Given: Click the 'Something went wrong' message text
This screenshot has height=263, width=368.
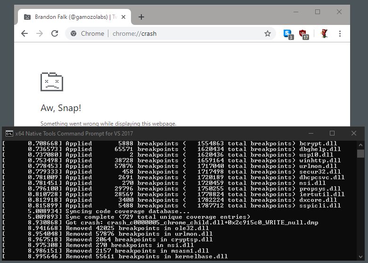Looking at the screenshot, I should point(108,124).
